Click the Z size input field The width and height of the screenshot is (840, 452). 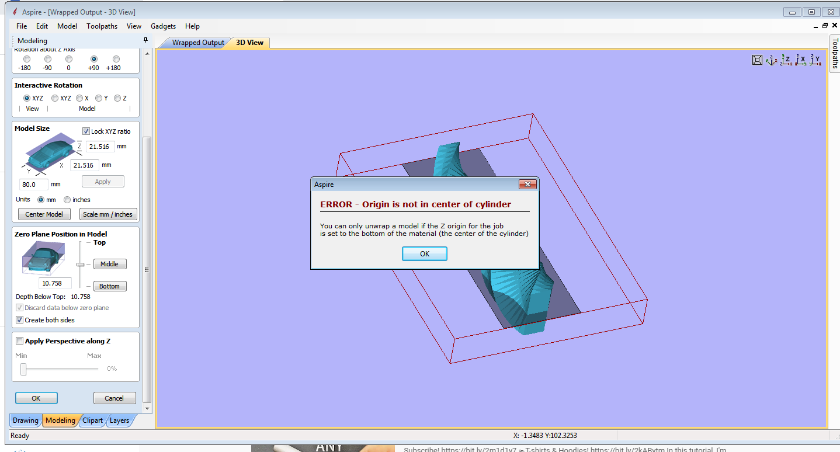[x=100, y=147]
